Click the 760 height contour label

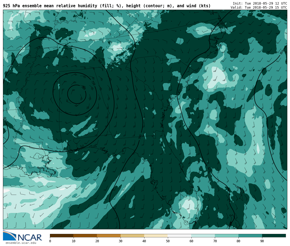click(x=100, y=61)
